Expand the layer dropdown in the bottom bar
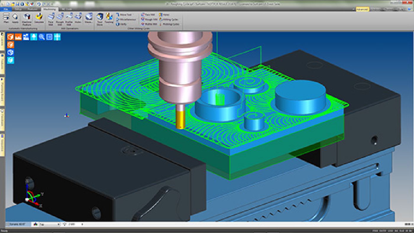This screenshot has width=414, height=233. point(58,224)
